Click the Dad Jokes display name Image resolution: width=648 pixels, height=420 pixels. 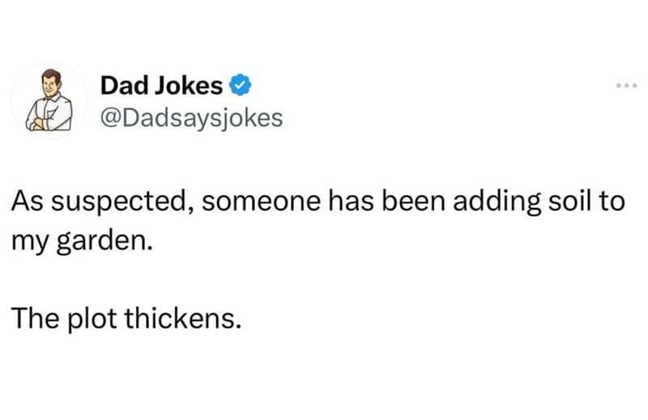(161, 86)
